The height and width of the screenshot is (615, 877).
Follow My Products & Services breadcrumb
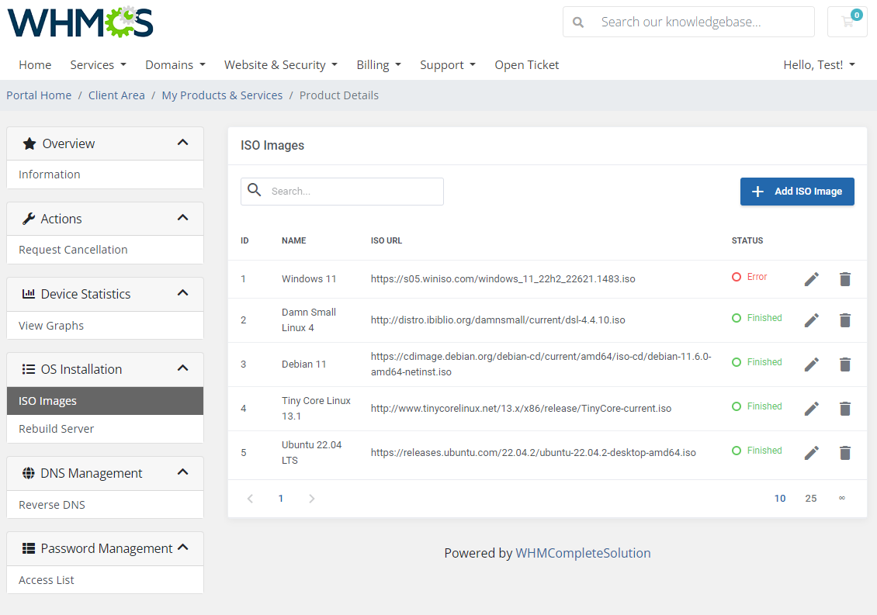(222, 95)
